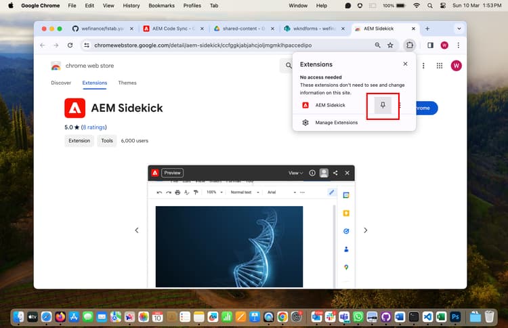Go forward in browser history

click(x=56, y=45)
